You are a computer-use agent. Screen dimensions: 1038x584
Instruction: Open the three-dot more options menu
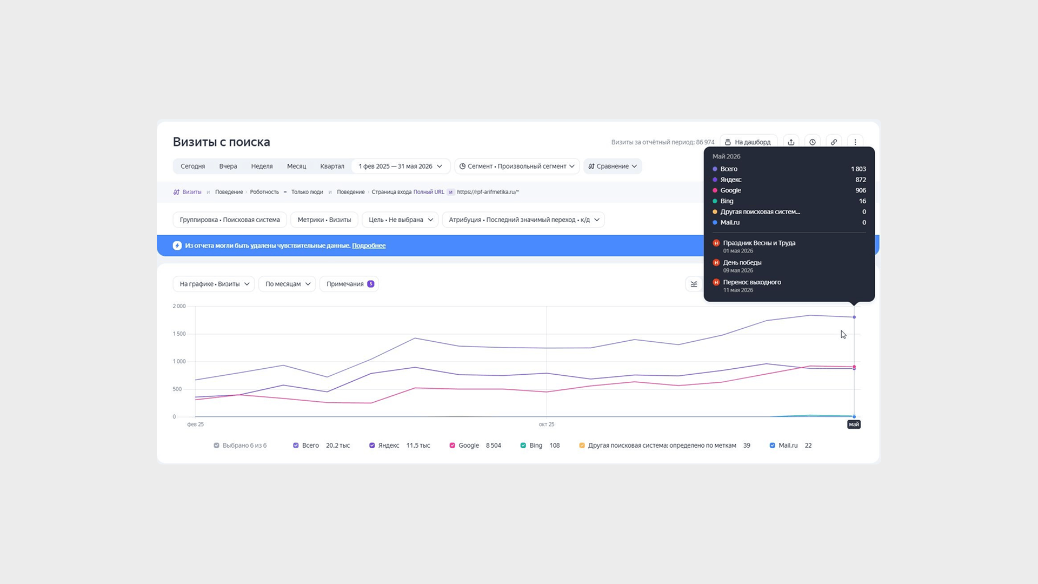click(855, 142)
